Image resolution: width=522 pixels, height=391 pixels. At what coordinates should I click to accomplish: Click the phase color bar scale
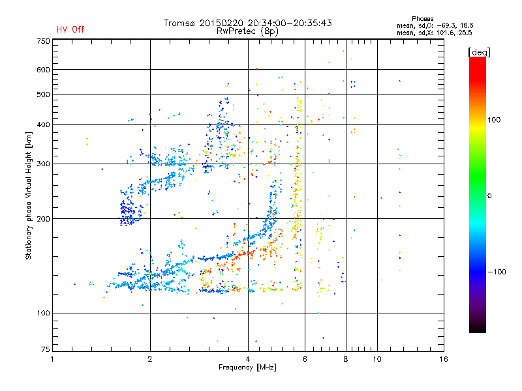tap(478, 194)
